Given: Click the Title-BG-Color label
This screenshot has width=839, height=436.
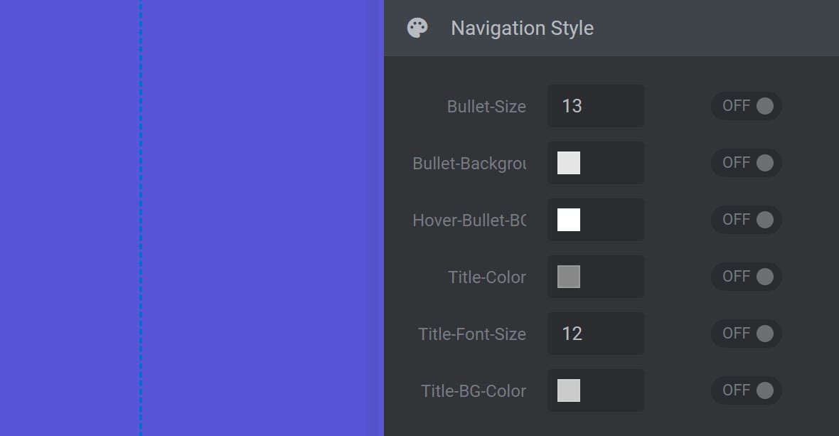Looking at the screenshot, I should (x=474, y=391).
